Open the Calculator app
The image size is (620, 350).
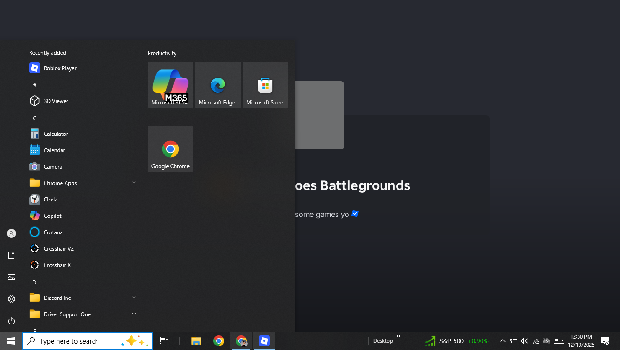(x=82, y=134)
